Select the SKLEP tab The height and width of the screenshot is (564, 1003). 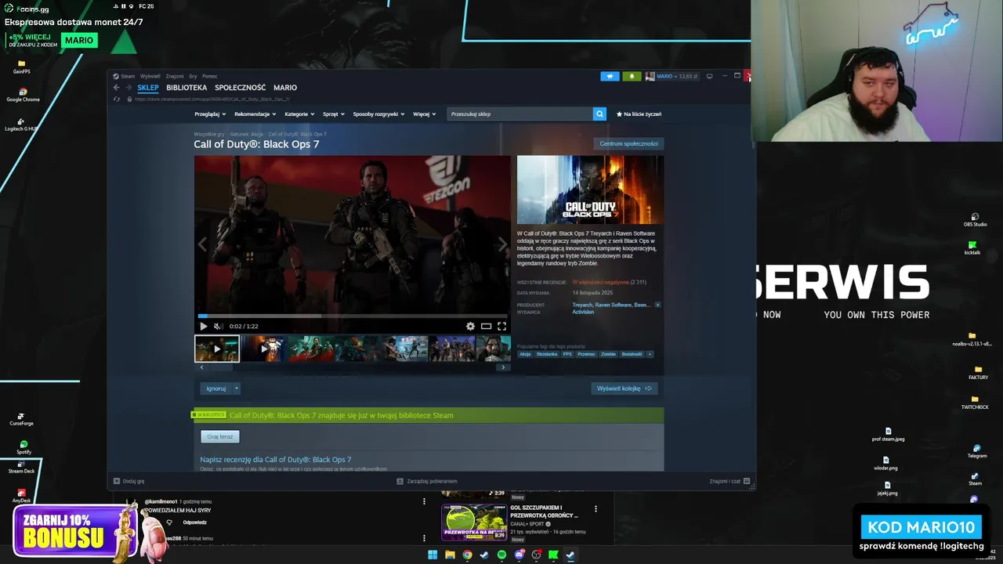pos(148,88)
